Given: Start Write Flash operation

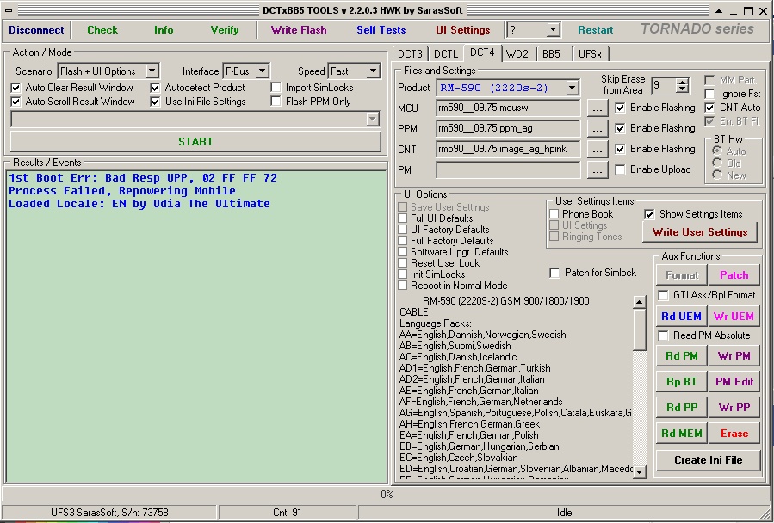Looking at the screenshot, I should coord(299,30).
